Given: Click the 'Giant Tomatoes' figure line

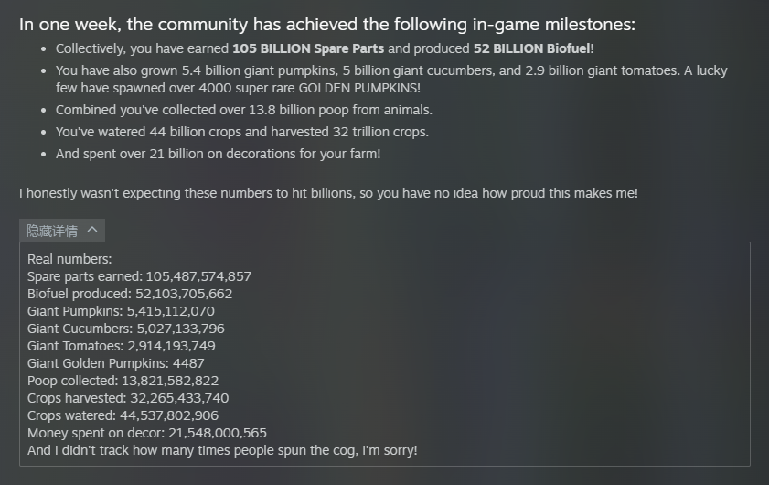Looking at the screenshot, I should [x=121, y=346].
